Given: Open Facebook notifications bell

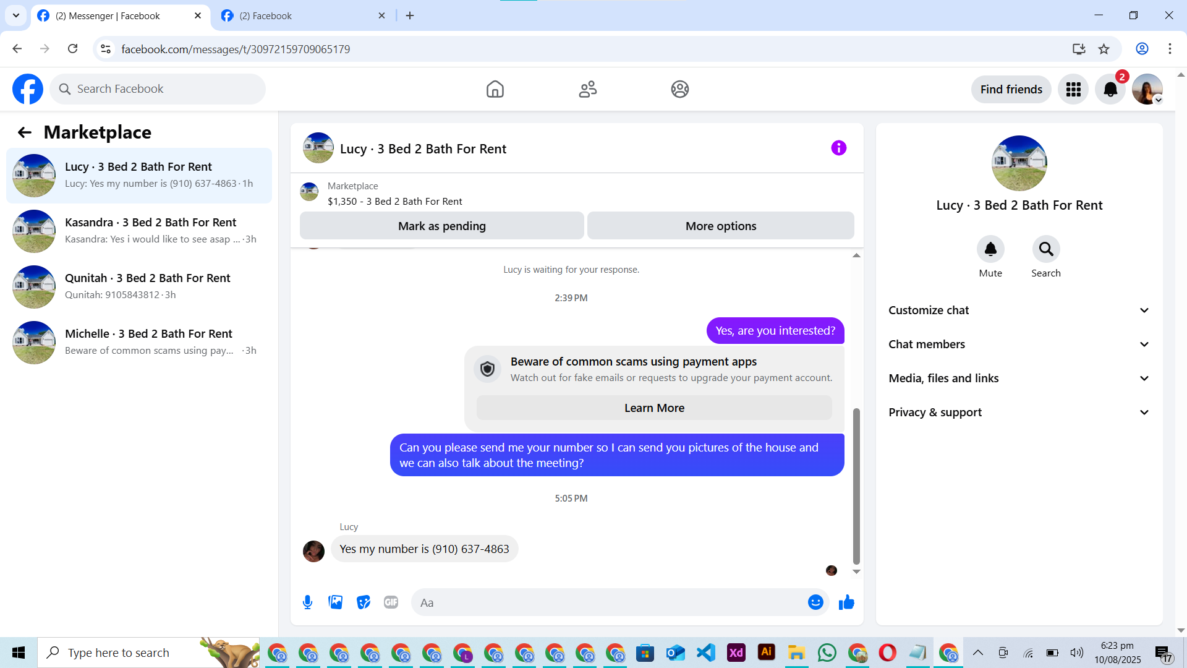Looking at the screenshot, I should pos(1110,90).
